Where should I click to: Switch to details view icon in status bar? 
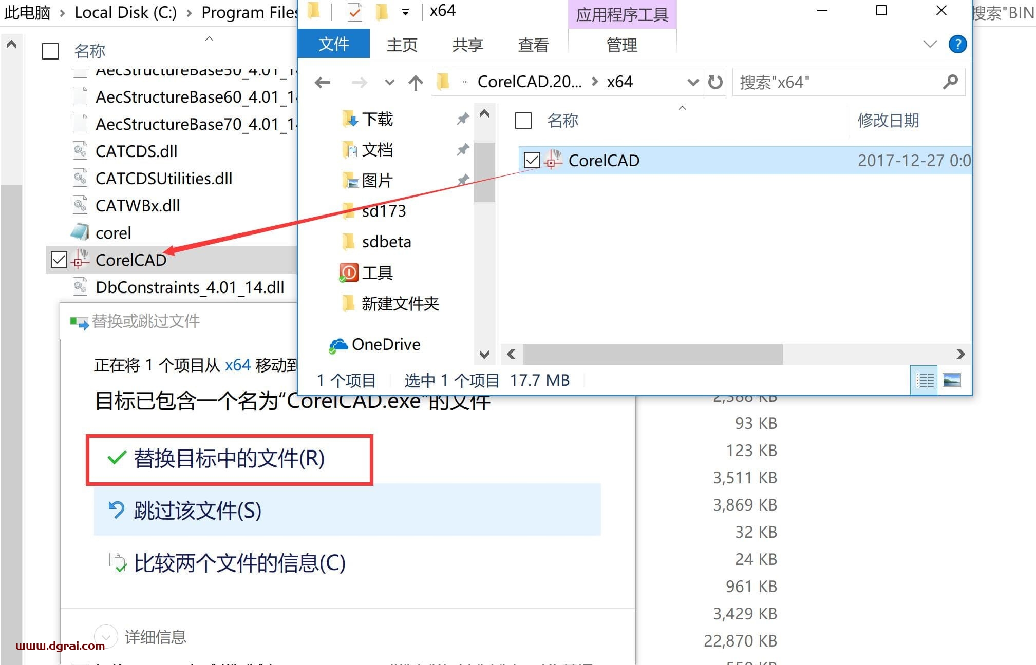click(924, 380)
